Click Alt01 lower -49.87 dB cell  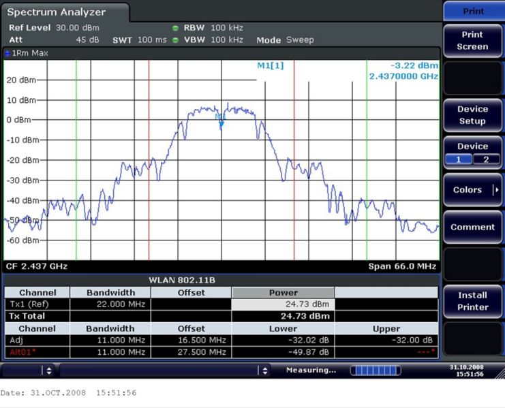coord(283,352)
